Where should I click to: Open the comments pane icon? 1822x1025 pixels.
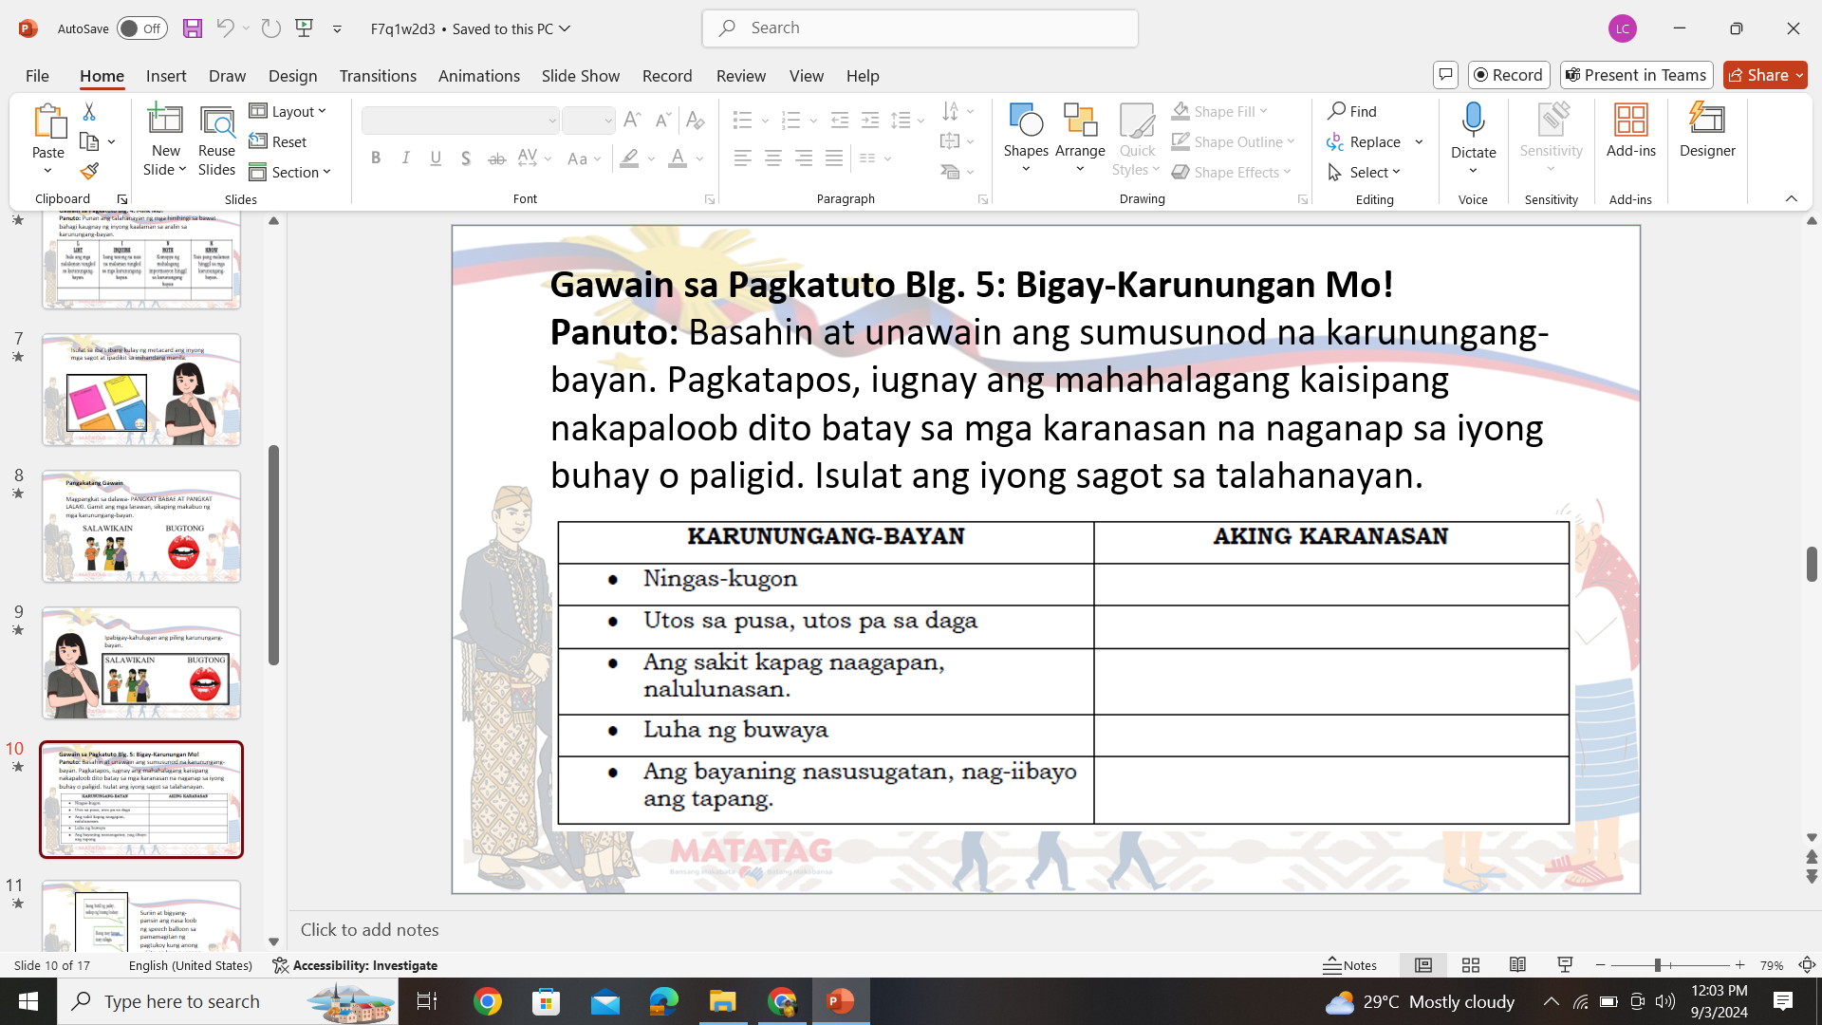1445,75
